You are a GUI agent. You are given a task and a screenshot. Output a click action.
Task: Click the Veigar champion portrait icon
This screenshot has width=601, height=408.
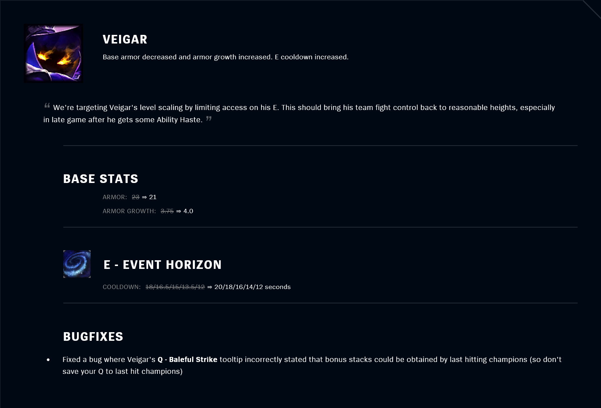pyautogui.click(x=53, y=53)
